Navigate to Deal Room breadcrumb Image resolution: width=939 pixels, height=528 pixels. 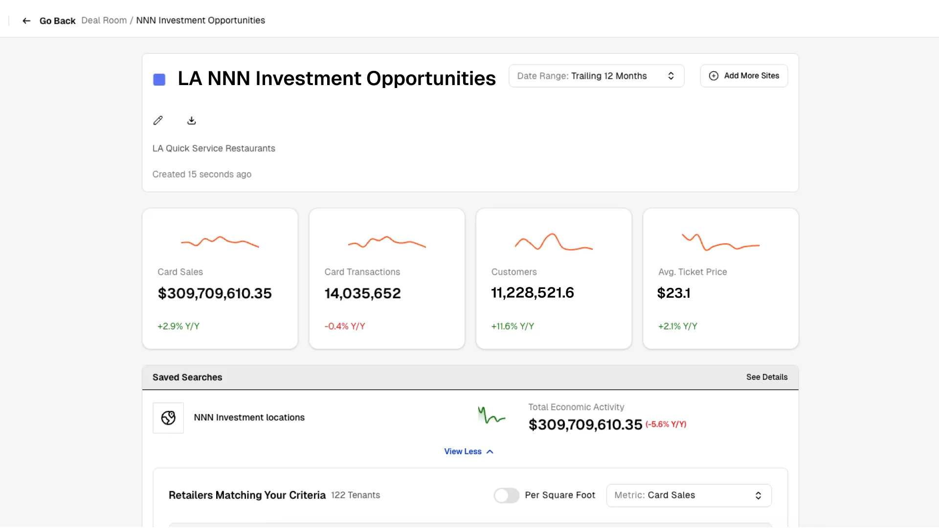coord(104,21)
